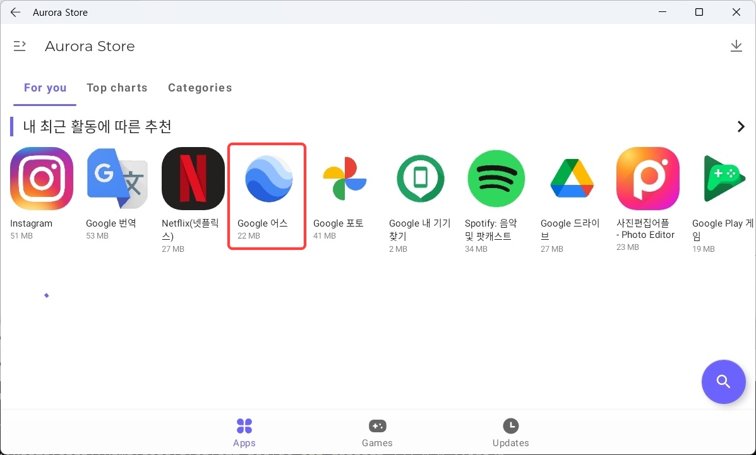This screenshot has width=756, height=455.
Task: Click the '내 최근 활동에 따른 추천' heading
Action: (x=97, y=127)
